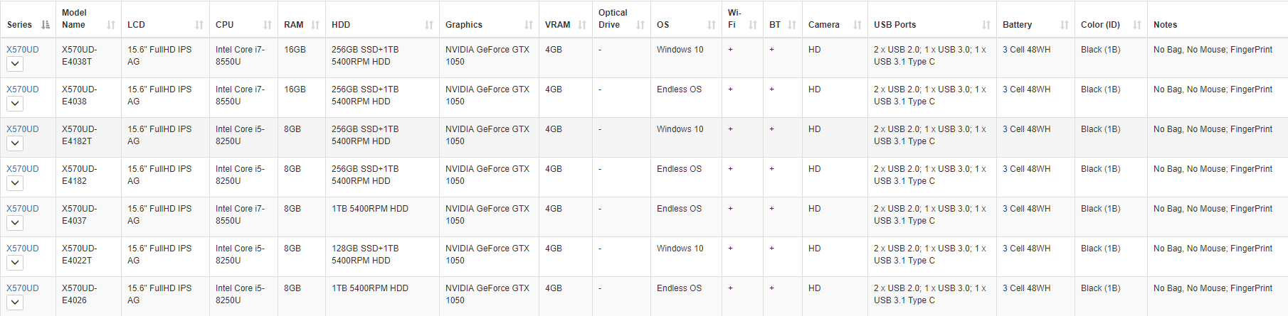The width and height of the screenshot is (1288, 316).
Task: Sort table by Series column icon
Action: [x=46, y=25]
